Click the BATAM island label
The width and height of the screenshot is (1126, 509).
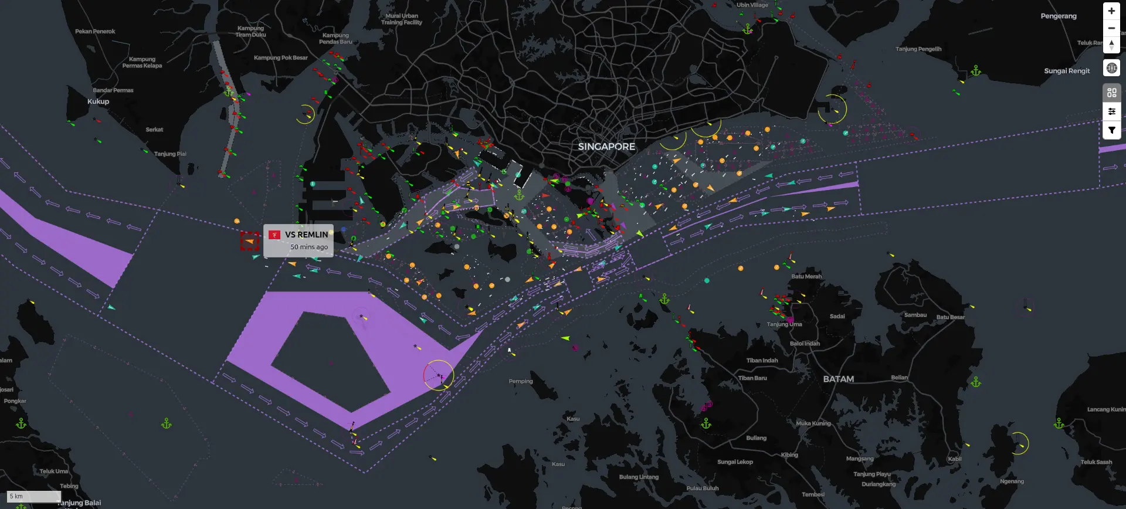point(839,379)
